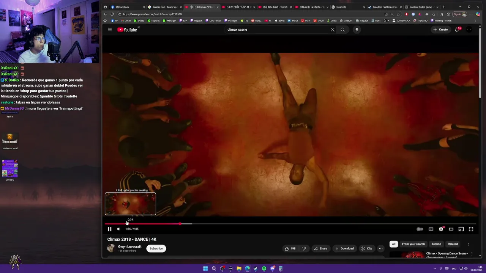Screen dimensions: 486x273
Task: Open the YouTube hamburger guide menu
Action: [110, 30]
